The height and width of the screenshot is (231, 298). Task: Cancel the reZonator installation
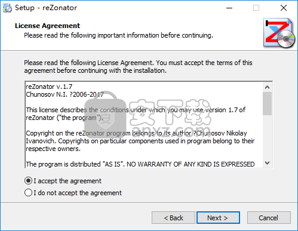[269, 218]
